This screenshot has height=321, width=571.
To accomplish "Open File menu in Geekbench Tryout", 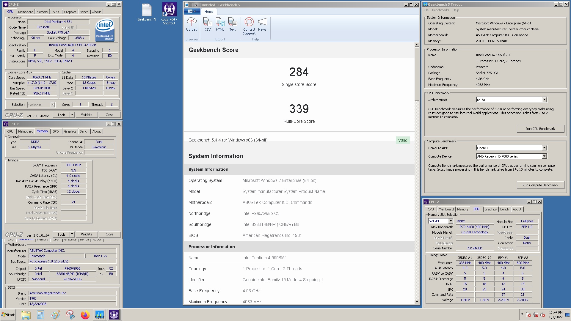I will click(x=426, y=10).
